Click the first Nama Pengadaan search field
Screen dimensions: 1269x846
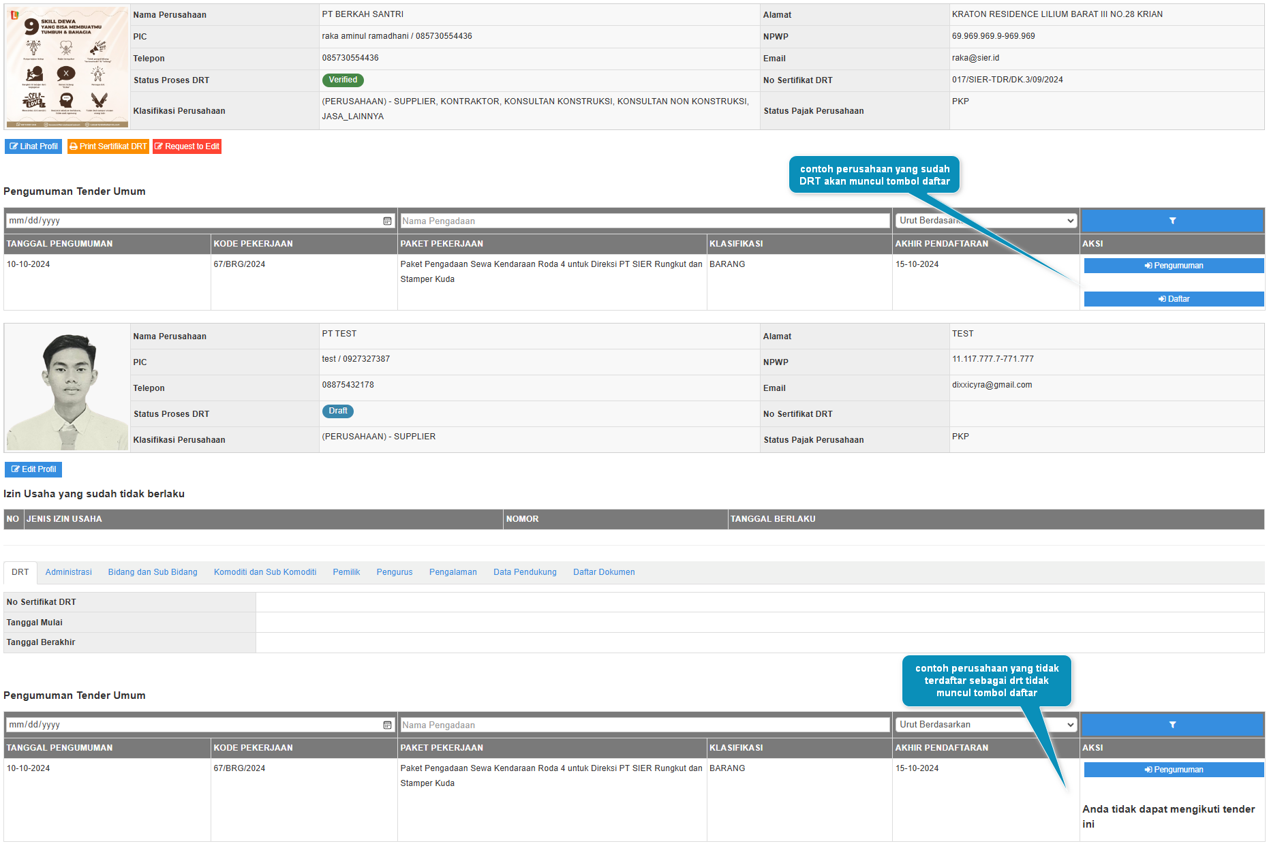tap(644, 221)
